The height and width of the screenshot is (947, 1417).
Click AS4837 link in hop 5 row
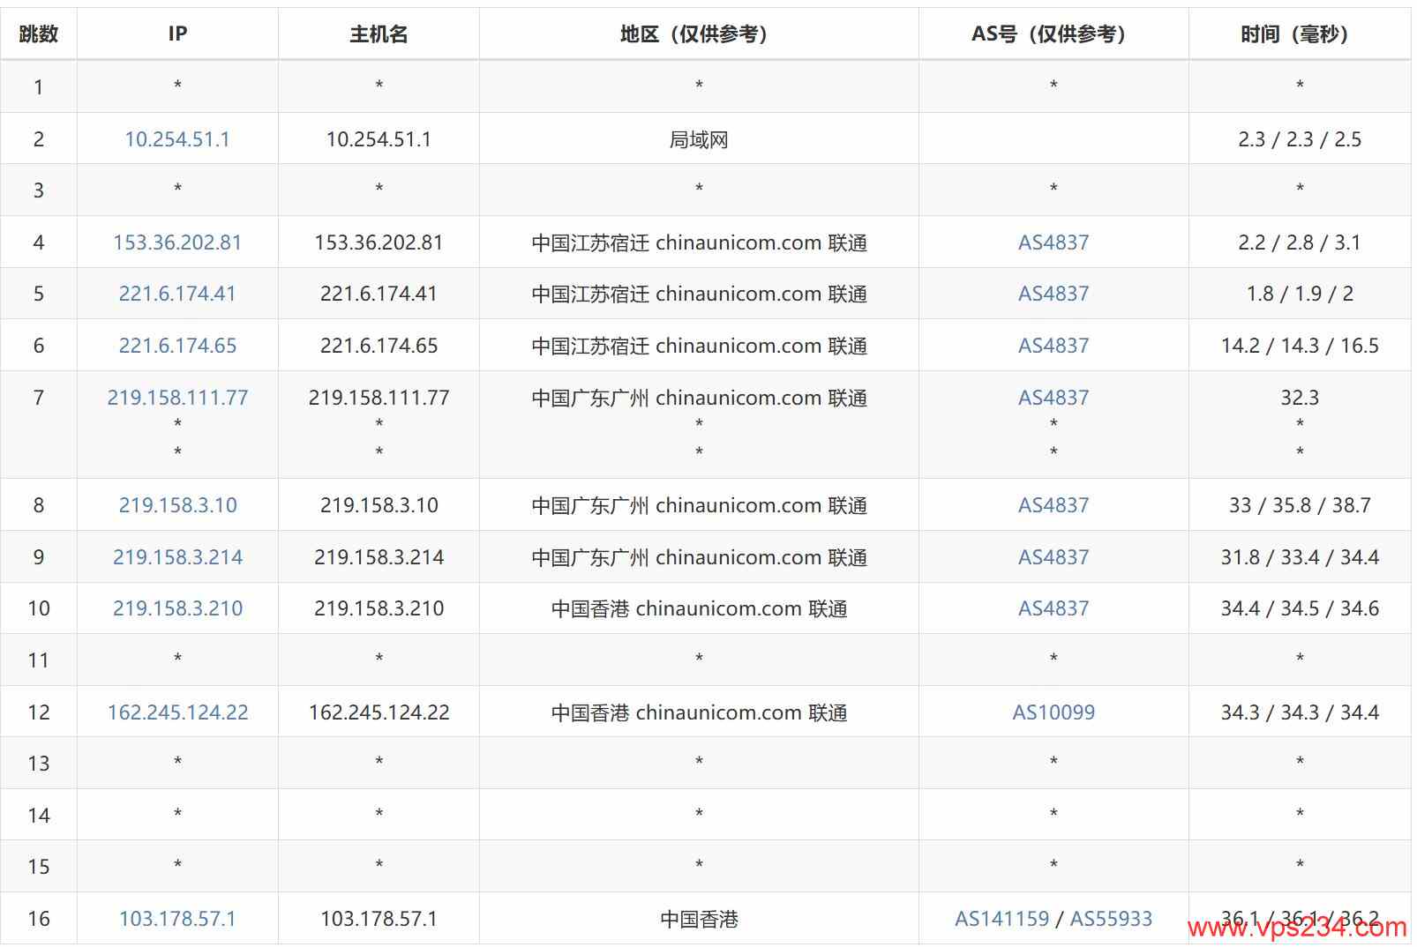click(1053, 294)
